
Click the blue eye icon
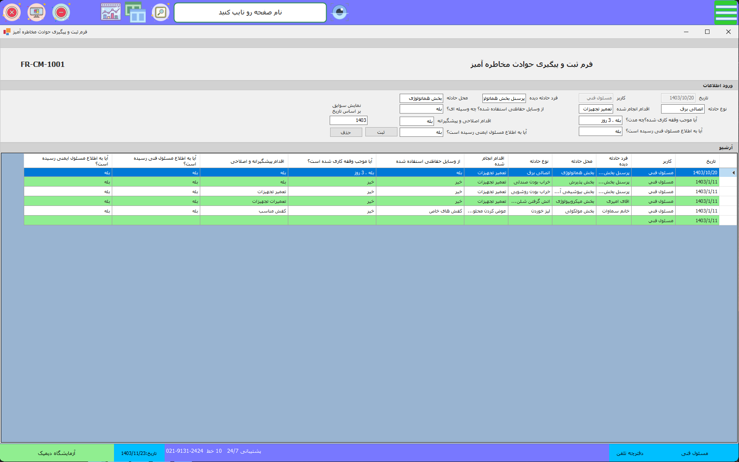pyautogui.click(x=339, y=12)
